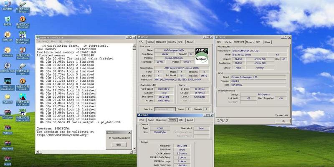Image resolution: width=334 pixels, height=167 pixels.
Task: Select the 3DMark05 desktop icon
Action: pyautogui.click(x=8, y=36)
